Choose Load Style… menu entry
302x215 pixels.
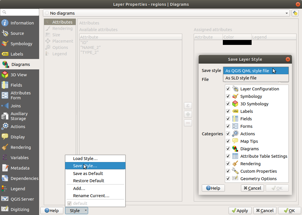85,159
